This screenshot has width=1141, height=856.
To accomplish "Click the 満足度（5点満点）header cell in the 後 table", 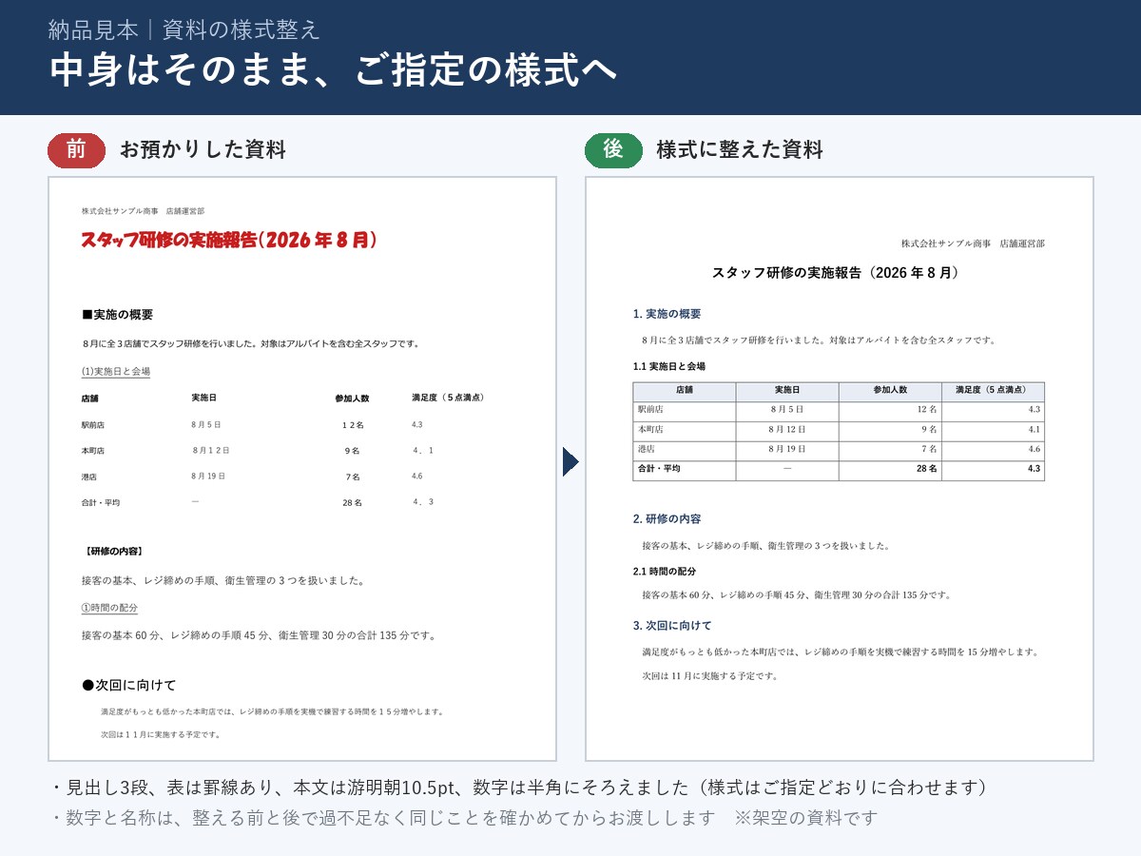I will coord(993,391).
